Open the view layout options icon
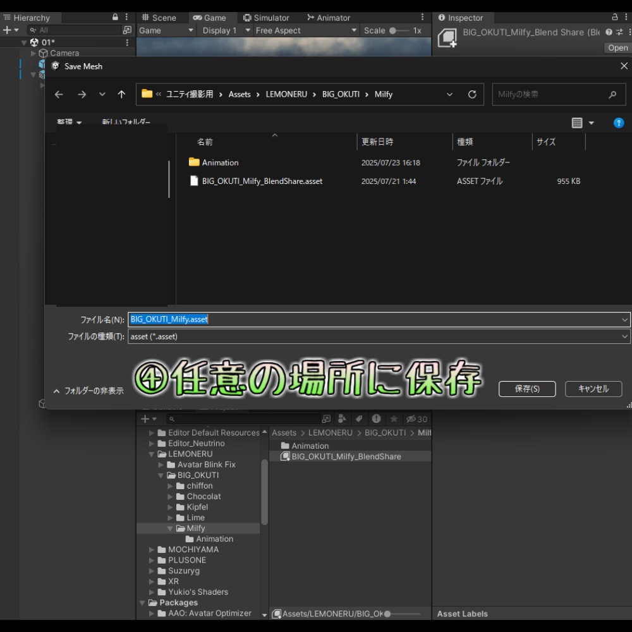632x632 pixels. 577,123
